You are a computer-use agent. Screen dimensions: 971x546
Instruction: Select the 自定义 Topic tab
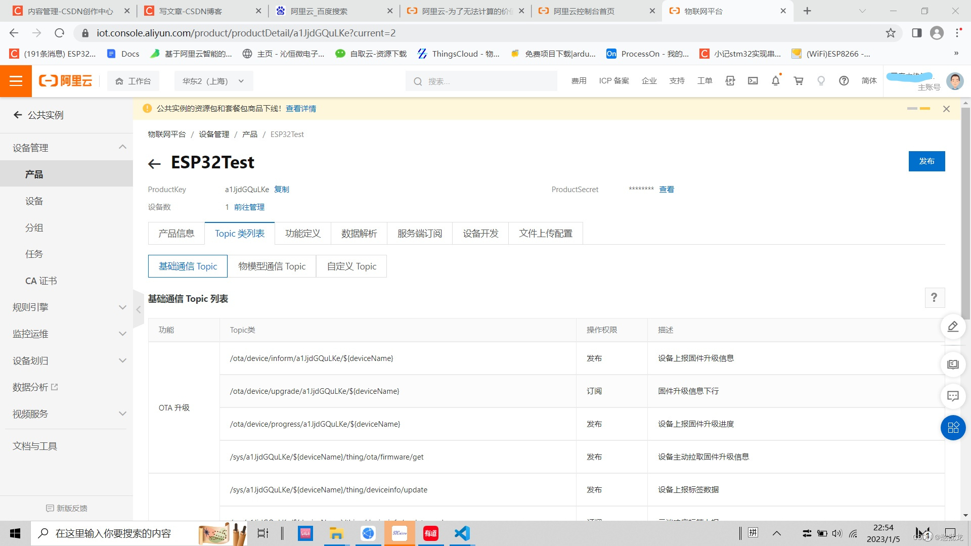click(351, 266)
